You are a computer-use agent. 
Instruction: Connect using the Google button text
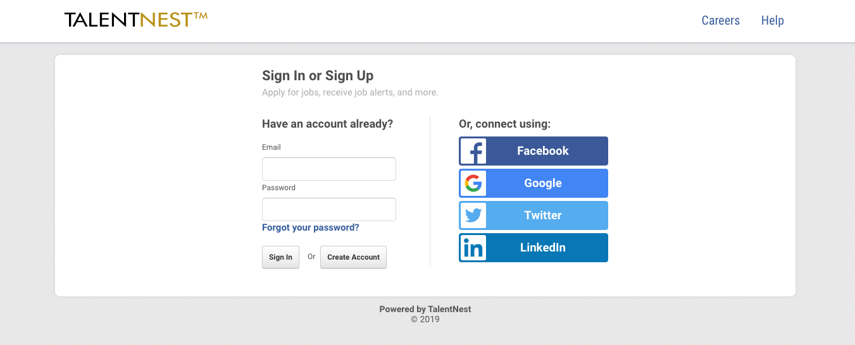pos(543,183)
